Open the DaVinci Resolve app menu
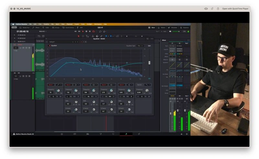259x159 pixels. pos(21,24)
